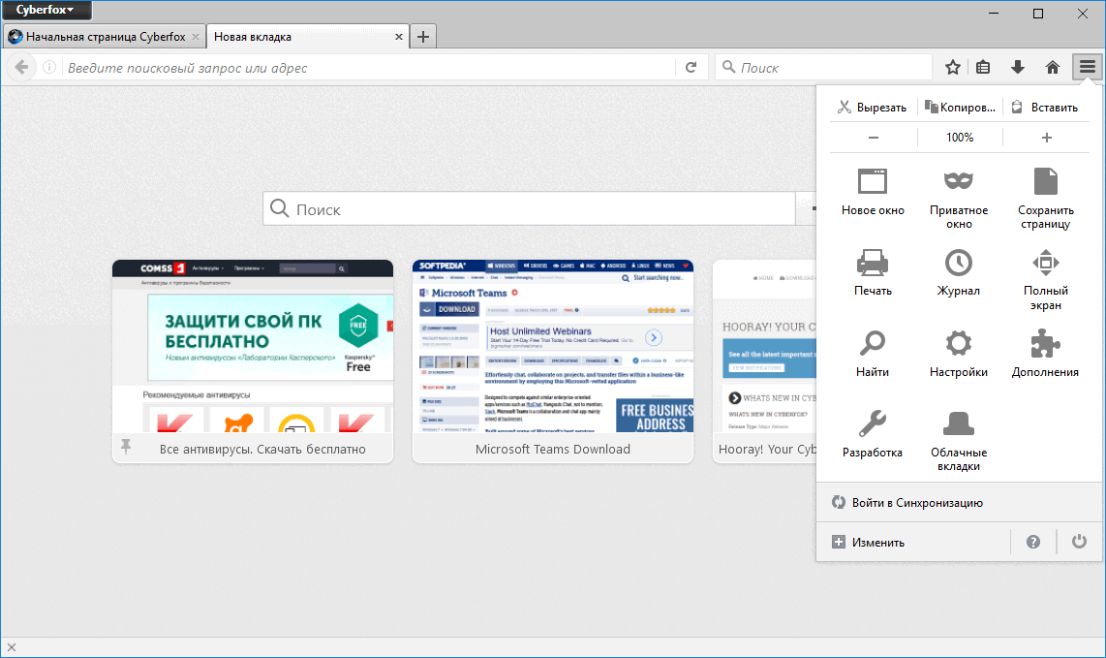Click the Печать printer icon
The width and height of the screenshot is (1106, 658).
pyautogui.click(x=873, y=272)
